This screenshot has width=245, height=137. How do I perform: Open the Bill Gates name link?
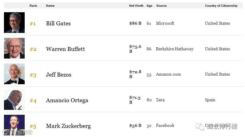(x=58, y=23)
